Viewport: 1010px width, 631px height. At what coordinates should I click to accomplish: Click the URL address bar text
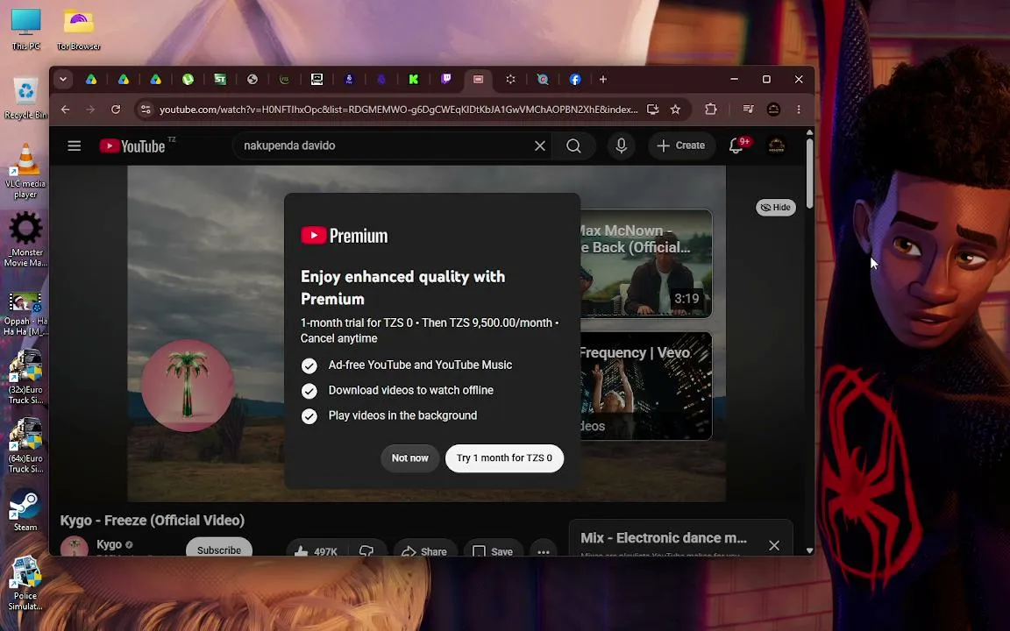pyautogui.click(x=398, y=110)
